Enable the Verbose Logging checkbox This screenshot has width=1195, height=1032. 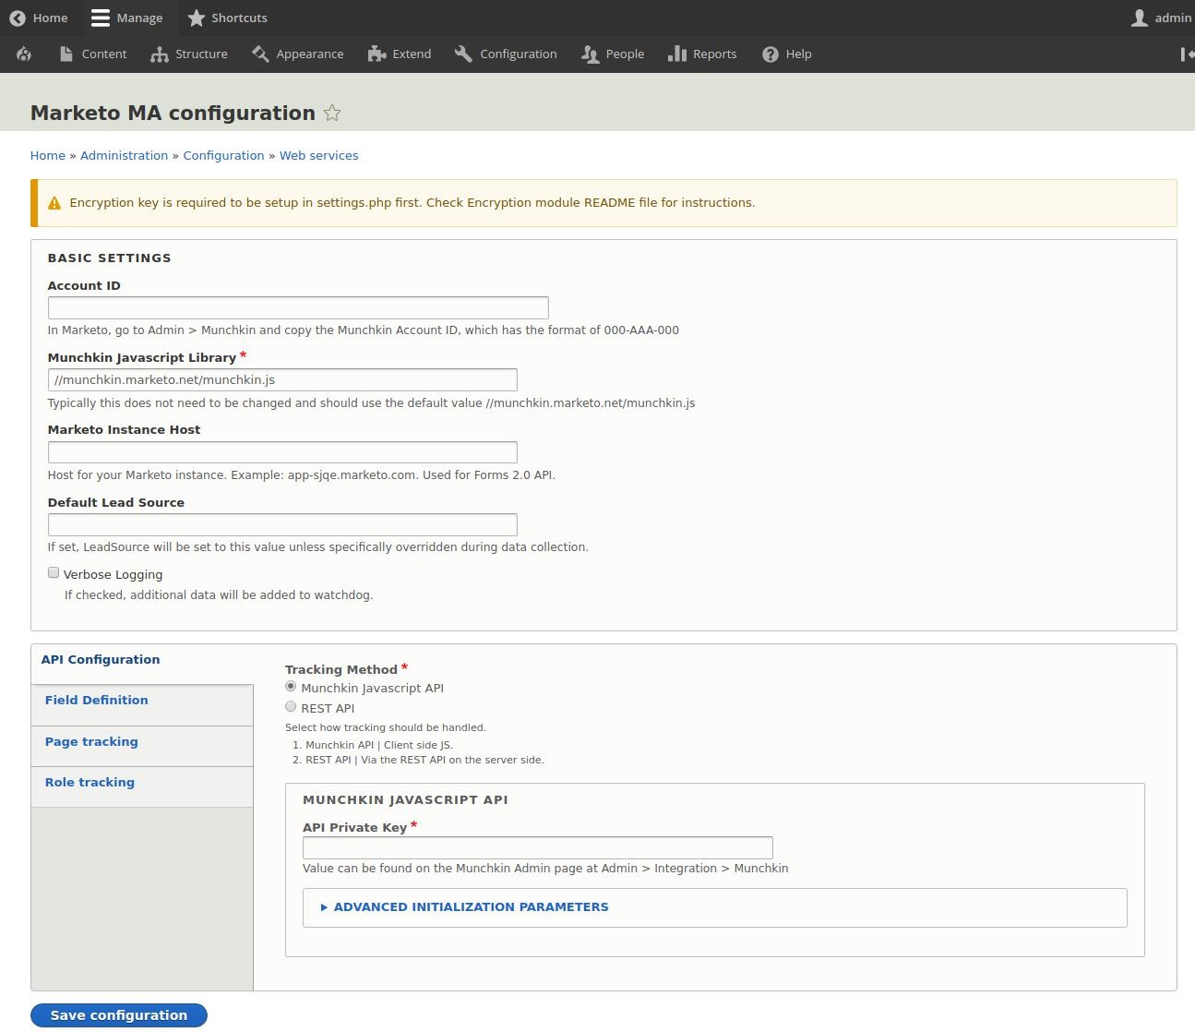pyautogui.click(x=54, y=572)
